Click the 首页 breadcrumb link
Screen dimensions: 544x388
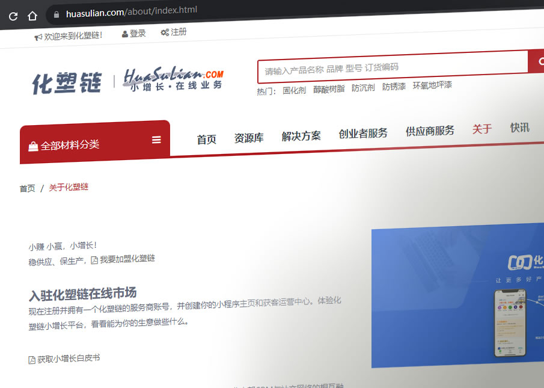(28, 188)
